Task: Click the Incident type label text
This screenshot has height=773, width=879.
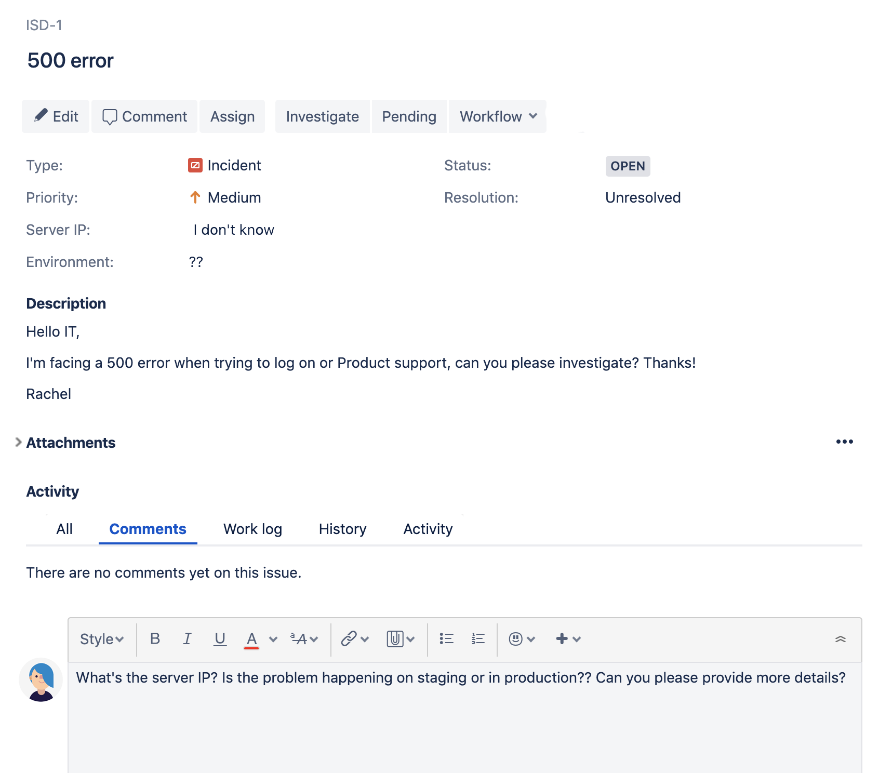Action: tap(234, 165)
